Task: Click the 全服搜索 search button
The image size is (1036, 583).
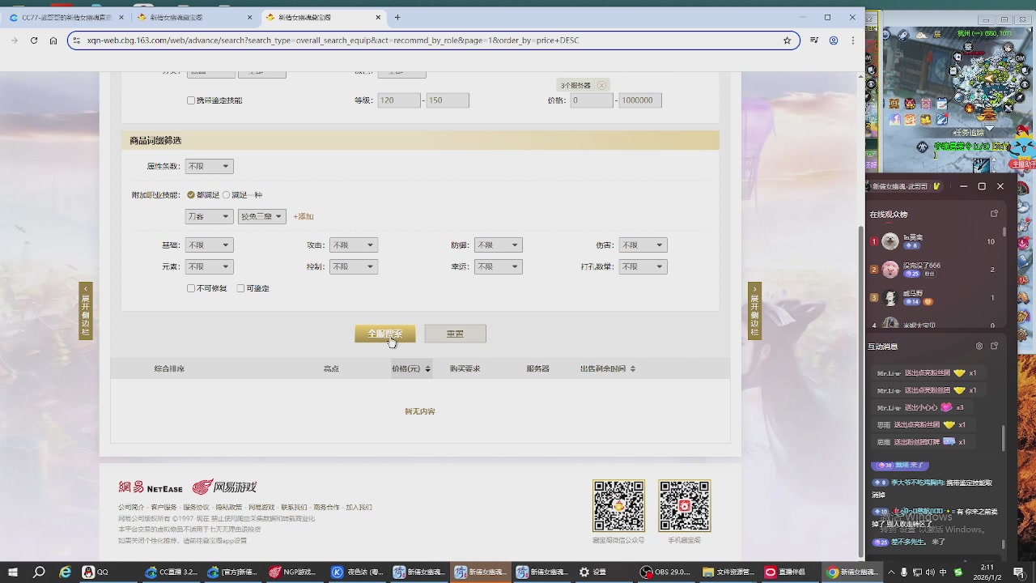Action: click(x=384, y=334)
